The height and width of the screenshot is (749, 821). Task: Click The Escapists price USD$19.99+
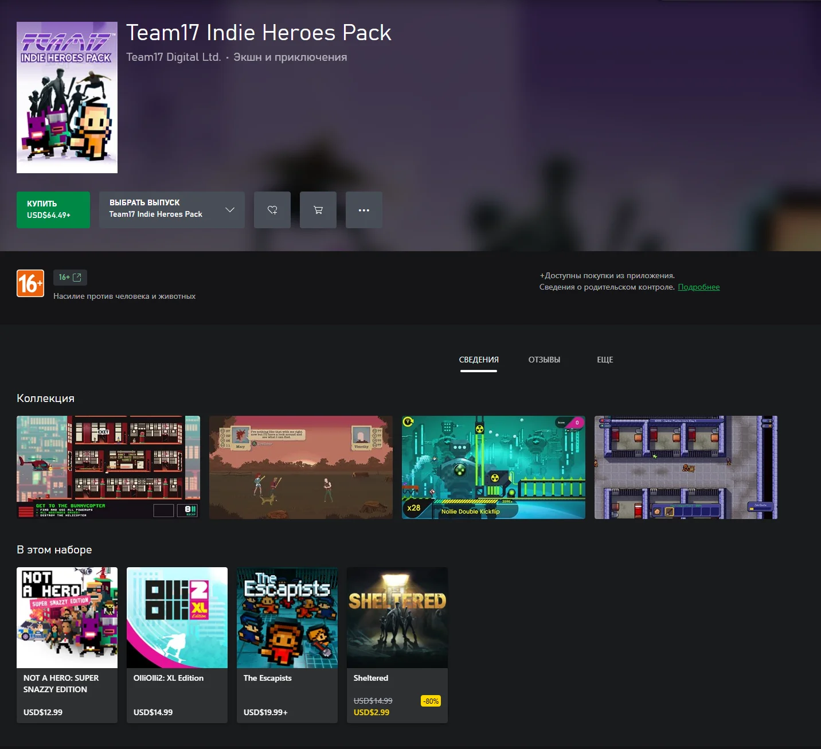tap(265, 712)
